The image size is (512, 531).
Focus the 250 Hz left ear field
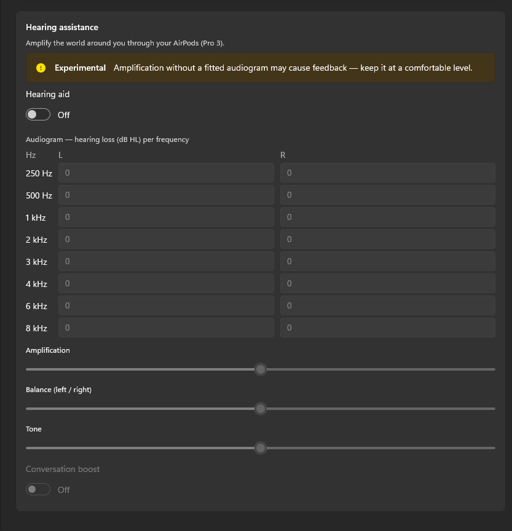pyautogui.click(x=166, y=173)
